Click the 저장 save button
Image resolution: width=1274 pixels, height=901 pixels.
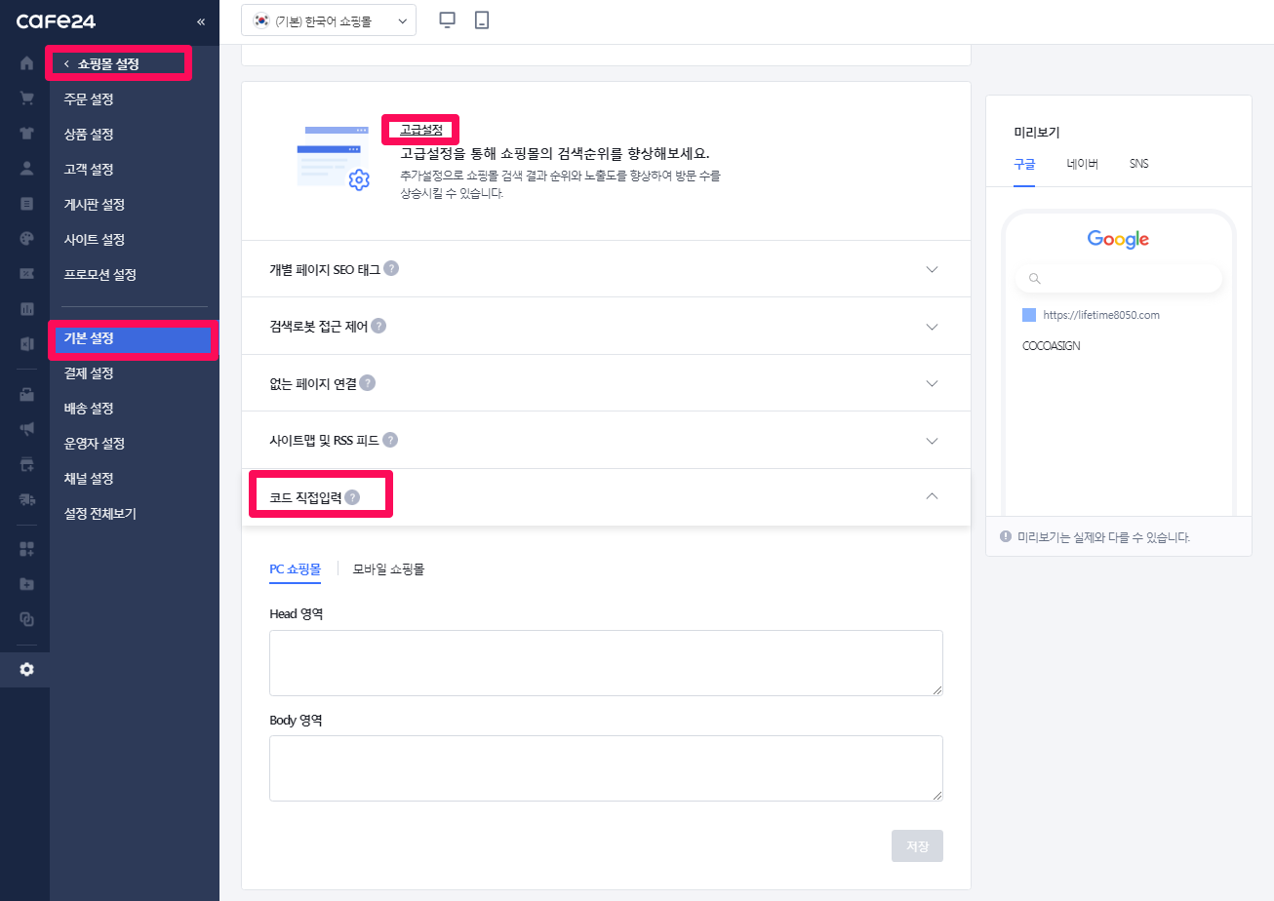tap(917, 845)
